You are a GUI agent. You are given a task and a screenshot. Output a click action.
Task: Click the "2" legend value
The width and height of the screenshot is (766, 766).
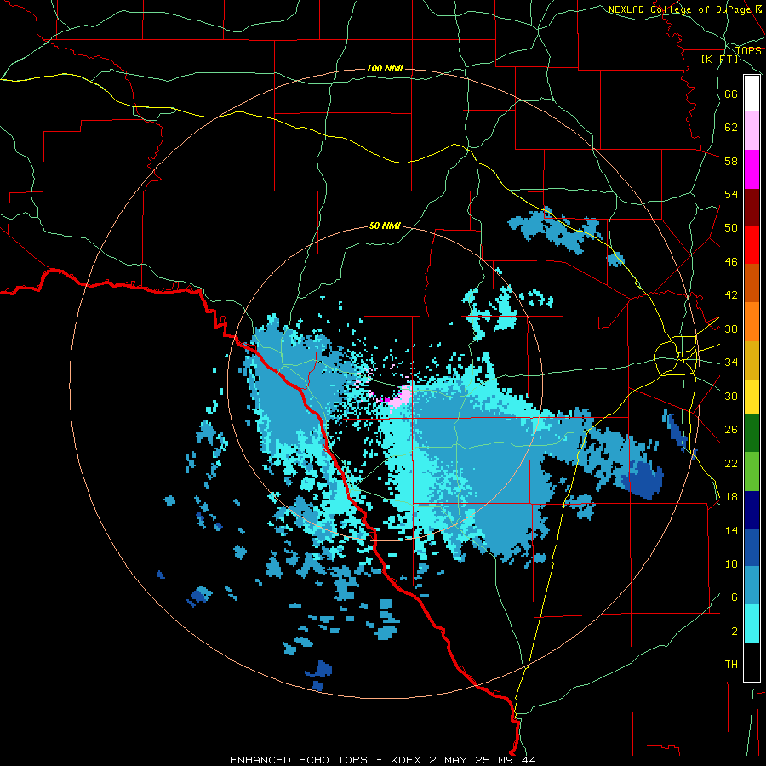click(735, 632)
